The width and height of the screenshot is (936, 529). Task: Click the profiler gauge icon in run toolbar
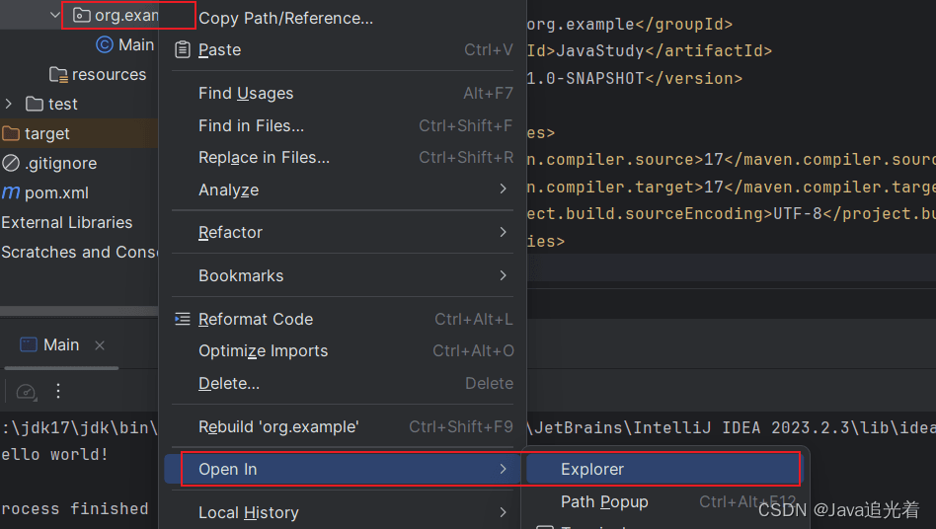[27, 391]
